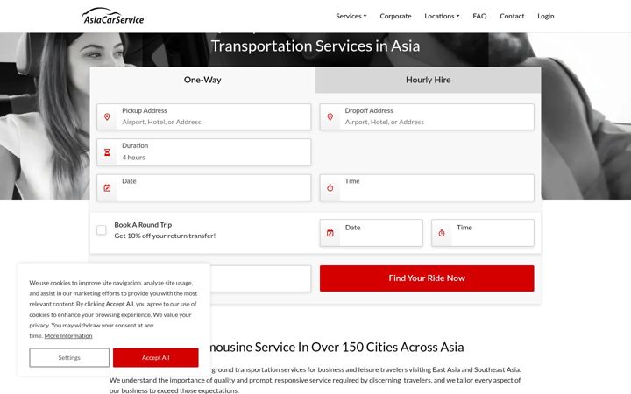Click the main Date calendar icon
The height and width of the screenshot is (394, 631).
click(107, 187)
